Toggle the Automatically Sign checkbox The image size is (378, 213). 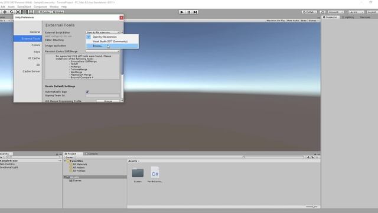87,92
